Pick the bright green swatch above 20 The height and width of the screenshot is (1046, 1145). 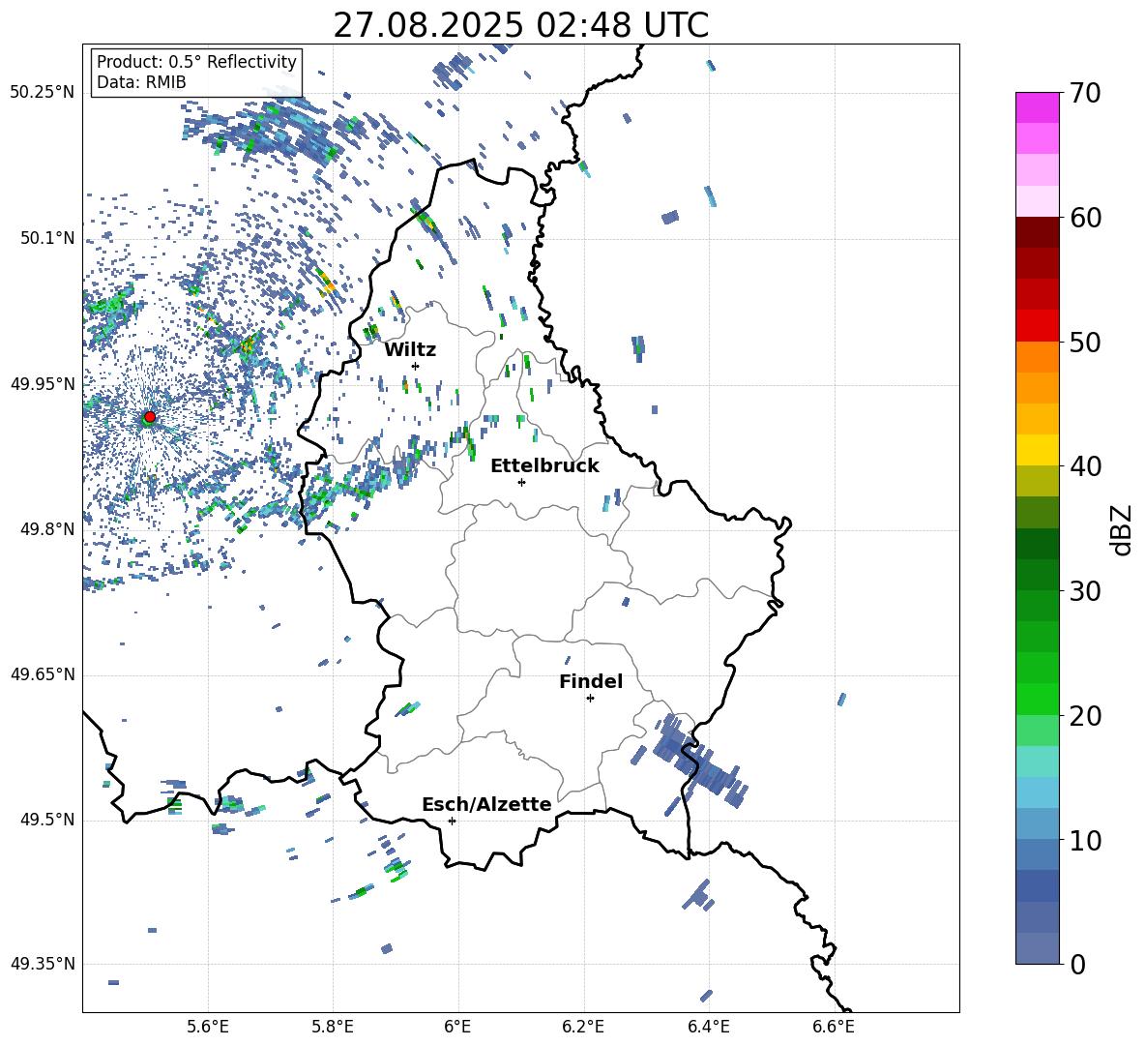[1037, 699]
